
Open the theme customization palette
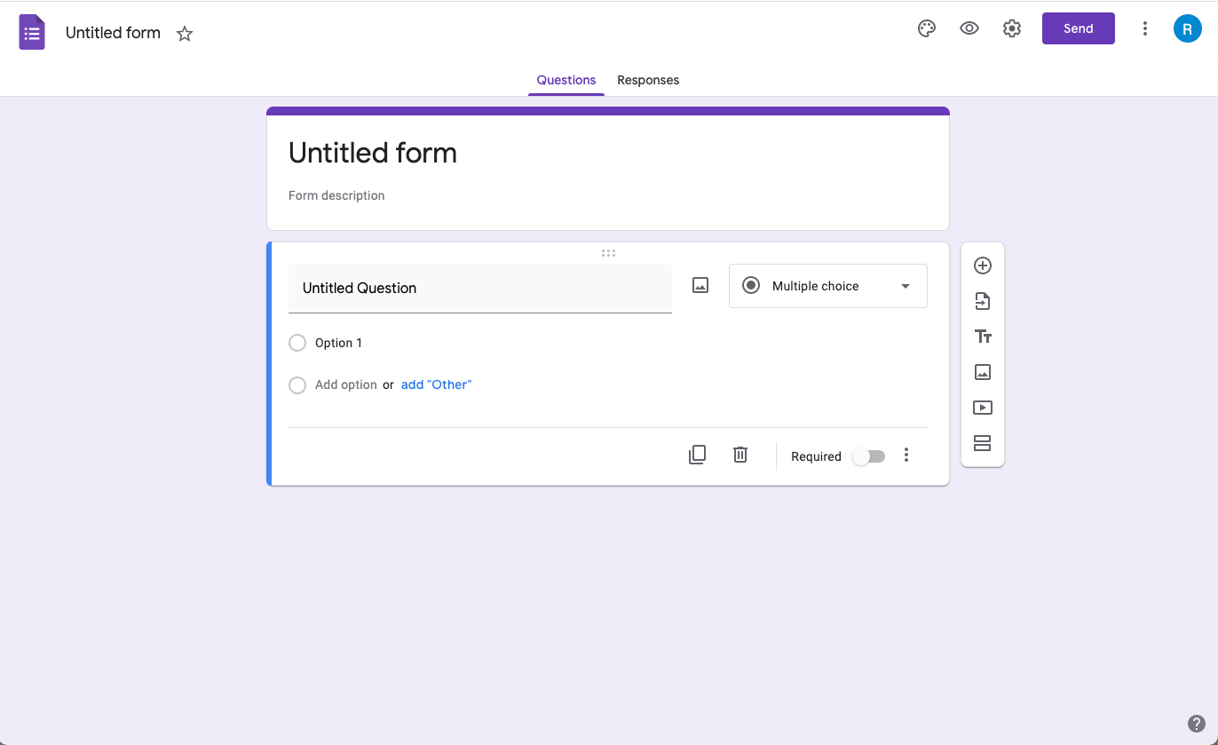(x=927, y=28)
